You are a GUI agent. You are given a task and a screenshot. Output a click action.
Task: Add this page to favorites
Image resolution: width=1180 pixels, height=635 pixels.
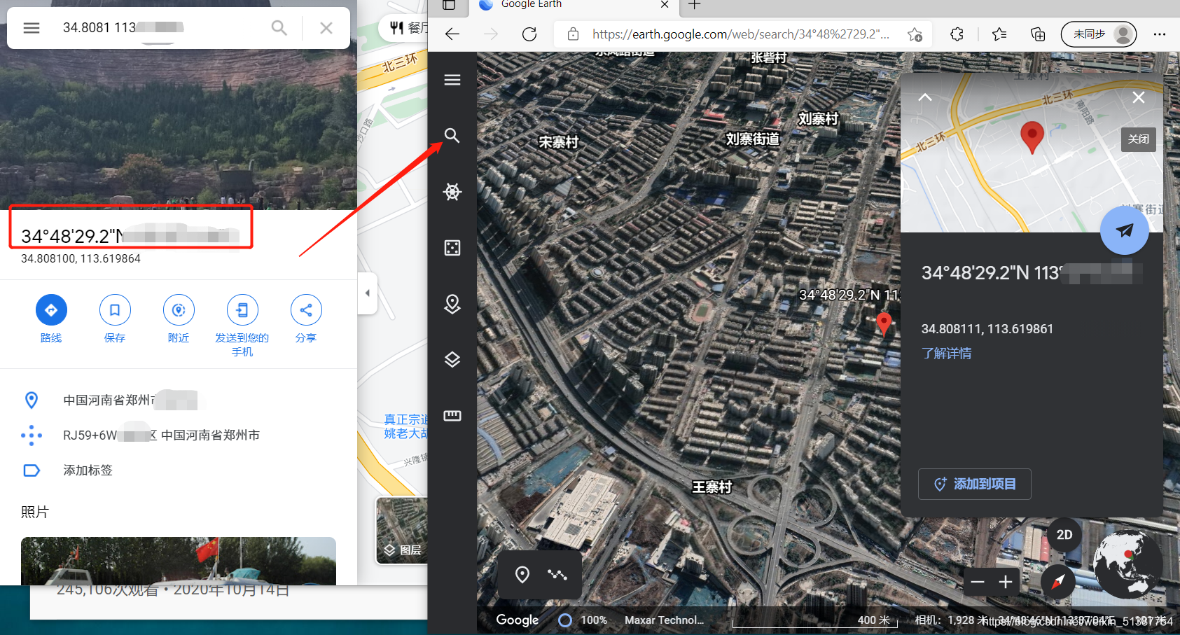click(x=915, y=34)
